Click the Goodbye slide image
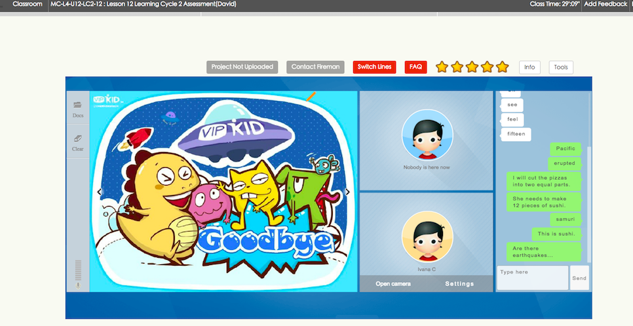Image resolution: width=633 pixels, height=326 pixels. (x=223, y=191)
